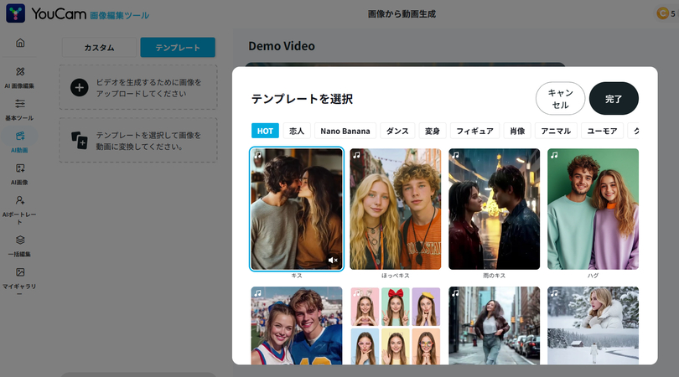Click music note icon on ハグ thumbnail
679x377 pixels.
[554, 155]
